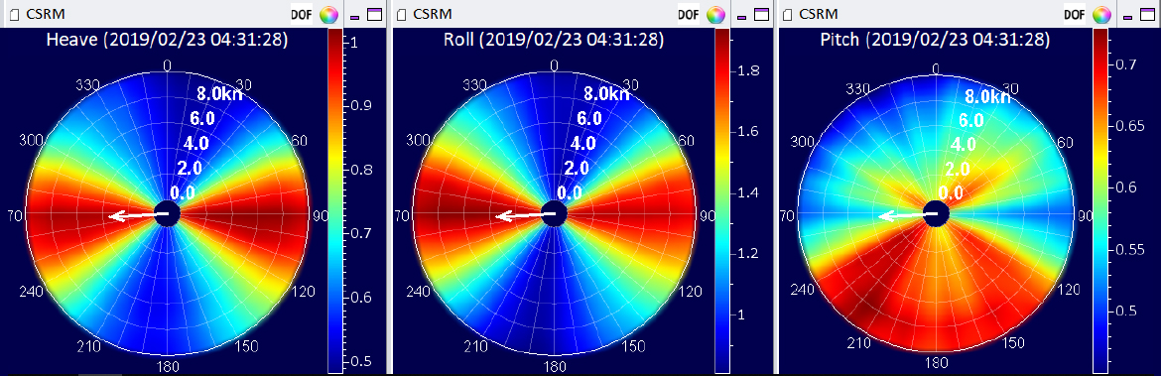1161x376 pixels.
Task: Click the 150 heading label in Roll plot
Action: pos(634,347)
